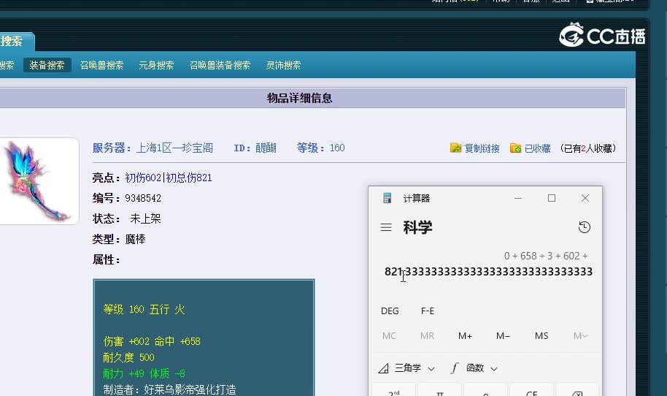The image size is (667, 396).
Task: Expand the 三角学 trigonometry dropdown
Action: [406, 368]
